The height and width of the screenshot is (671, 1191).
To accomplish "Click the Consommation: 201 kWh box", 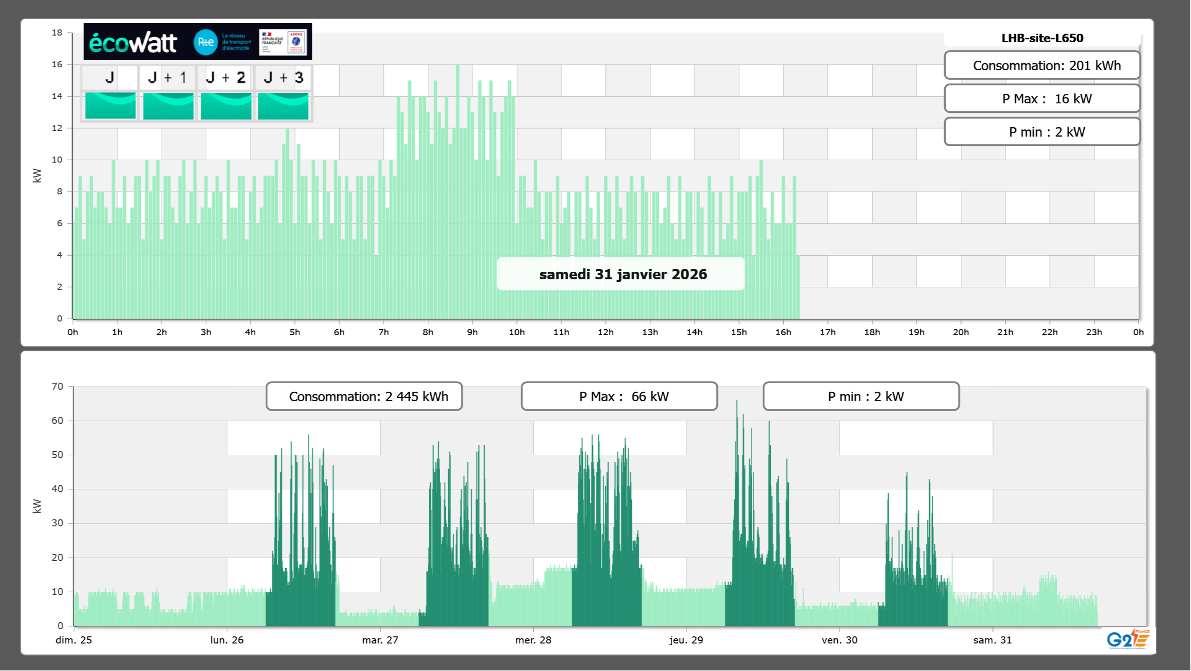I will [1042, 65].
